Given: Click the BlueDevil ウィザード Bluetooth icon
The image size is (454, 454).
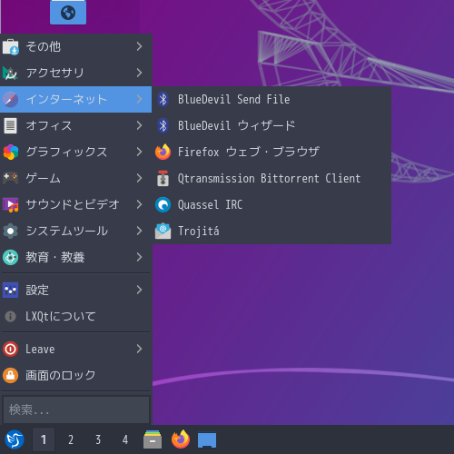Looking at the screenshot, I should tap(163, 125).
